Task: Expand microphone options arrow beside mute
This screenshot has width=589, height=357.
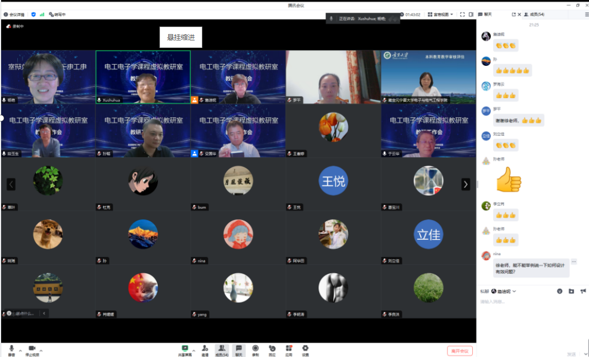Action: [20, 351]
